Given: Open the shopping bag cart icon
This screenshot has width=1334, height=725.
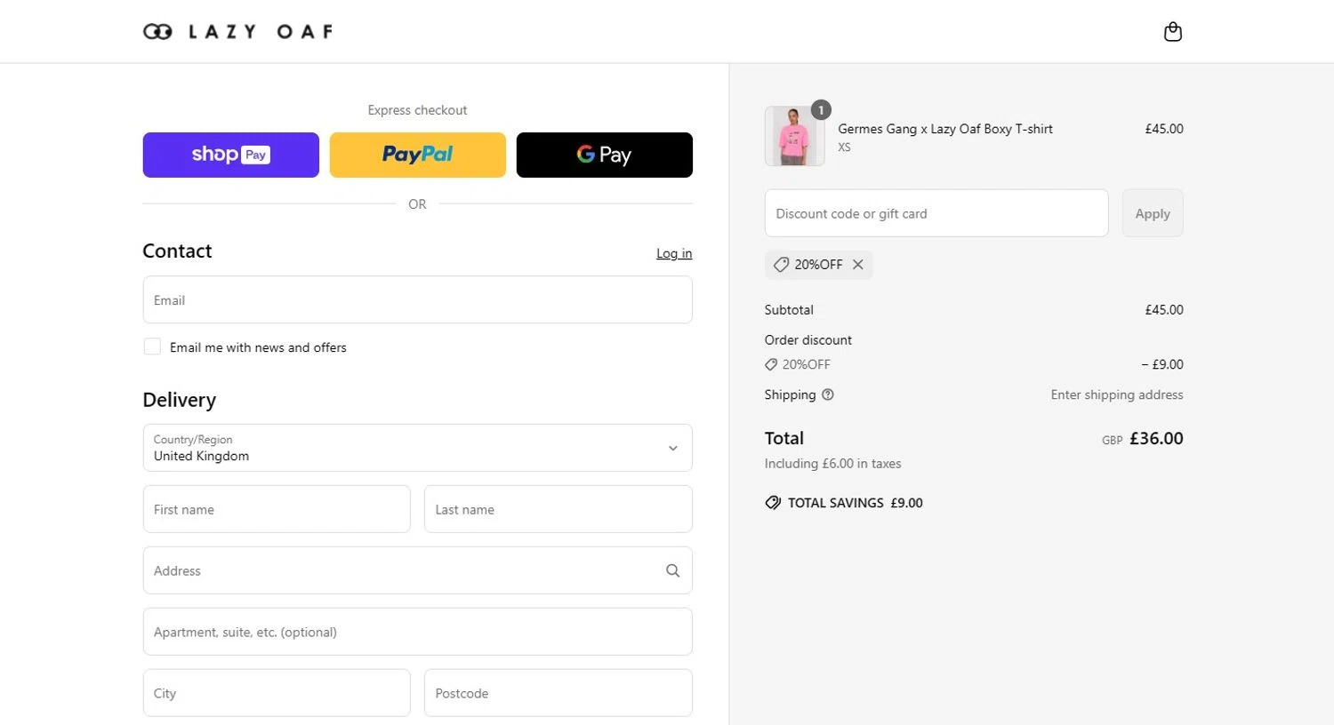Looking at the screenshot, I should pos(1173,32).
